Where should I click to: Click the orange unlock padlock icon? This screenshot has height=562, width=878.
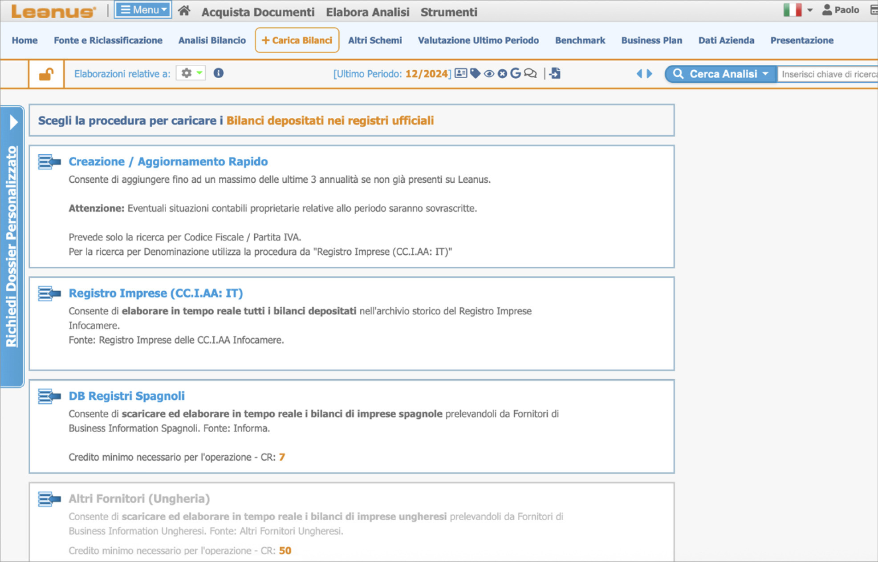(46, 74)
